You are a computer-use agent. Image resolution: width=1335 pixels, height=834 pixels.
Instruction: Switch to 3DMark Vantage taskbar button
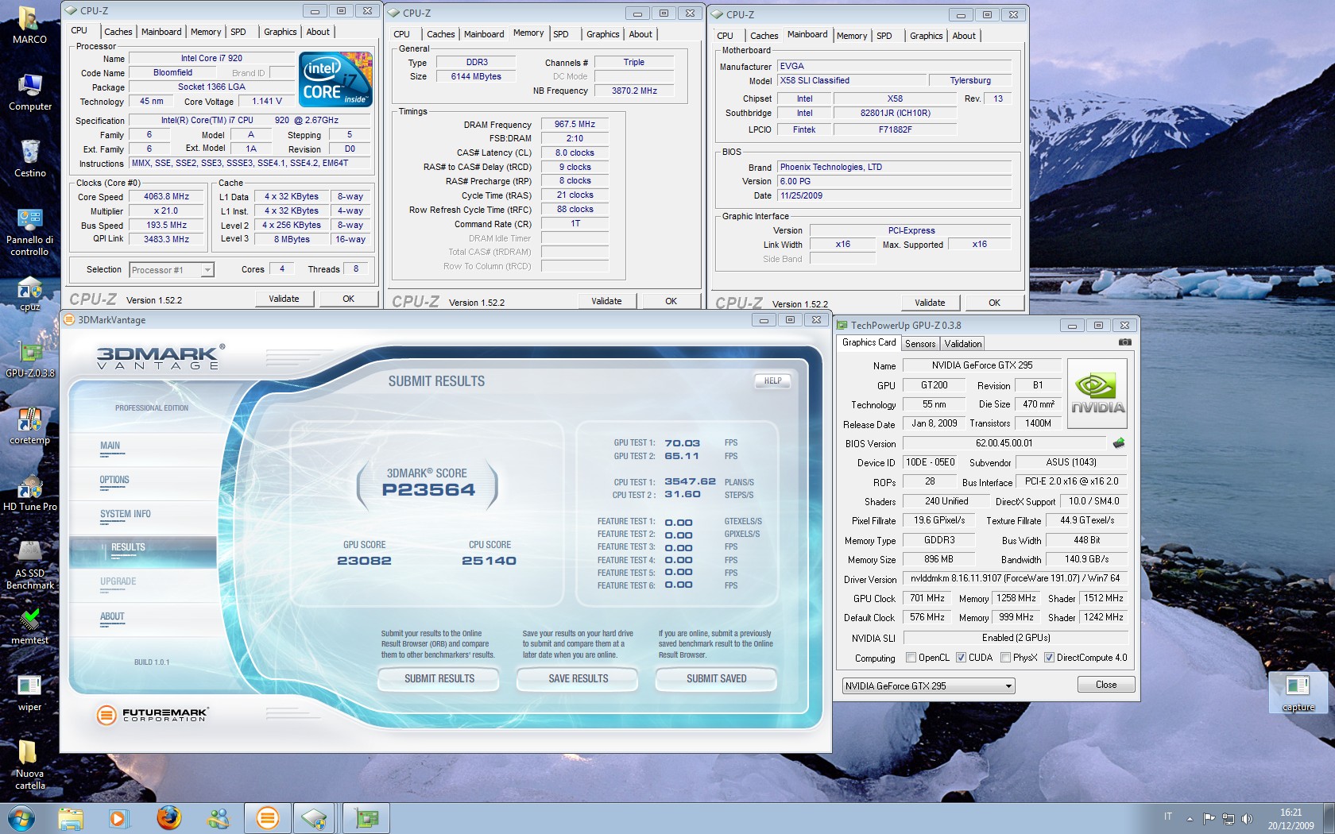pyautogui.click(x=268, y=818)
